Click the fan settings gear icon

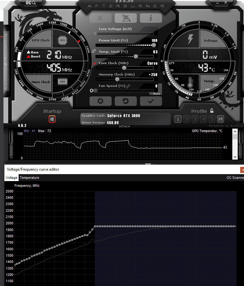(x=91, y=90)
